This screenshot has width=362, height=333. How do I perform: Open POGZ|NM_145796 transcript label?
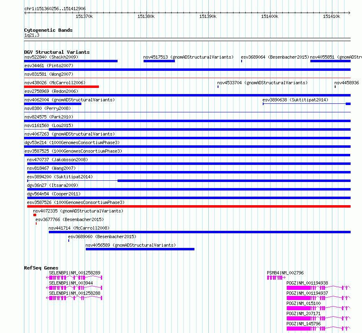click(303, 324)
